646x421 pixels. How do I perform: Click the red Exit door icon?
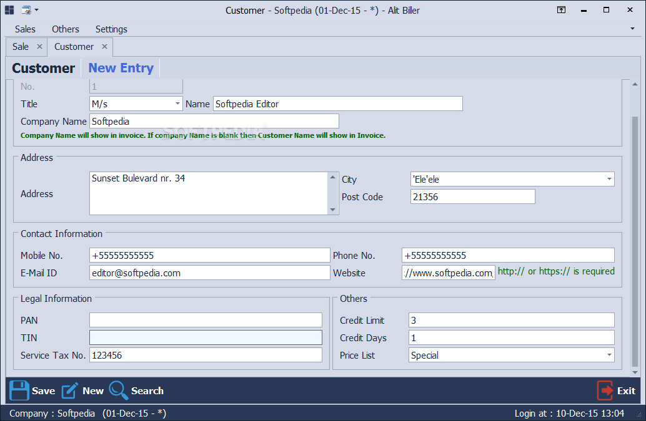(x=605, y=390)
